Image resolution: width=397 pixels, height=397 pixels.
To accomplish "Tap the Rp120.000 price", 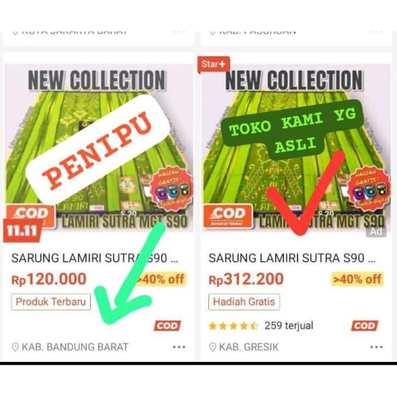I will click(x=49, y=279).
